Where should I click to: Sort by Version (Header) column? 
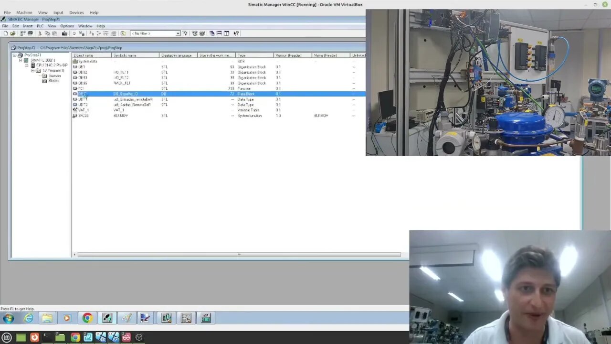point(293,55)
